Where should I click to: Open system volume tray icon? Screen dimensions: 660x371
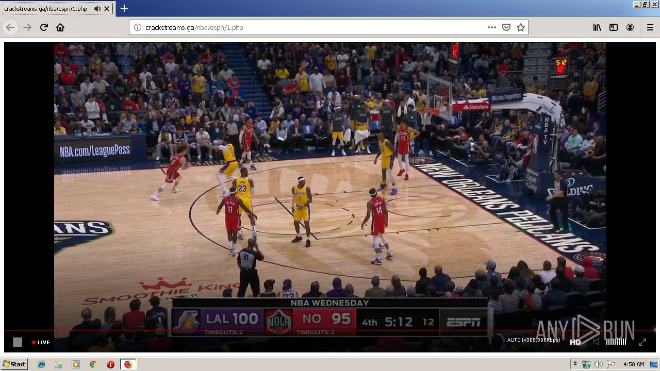598,364
